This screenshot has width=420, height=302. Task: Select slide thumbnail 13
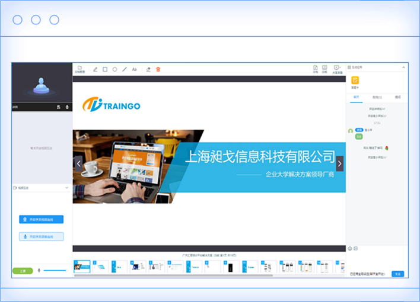coord(306,266)
